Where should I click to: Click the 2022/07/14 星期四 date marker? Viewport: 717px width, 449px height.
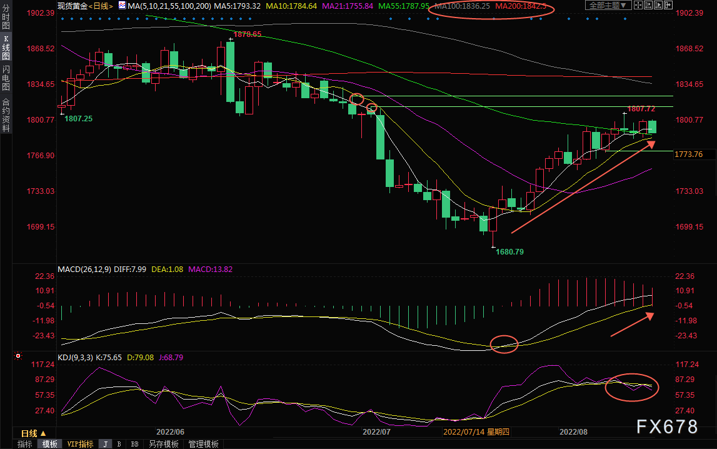pyautogui.click(x=476, y=431)
